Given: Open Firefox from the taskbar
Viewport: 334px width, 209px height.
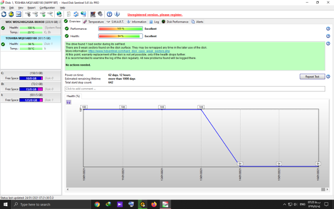Looking at the screenshot, I should pyautogui.click(x=154, y=204).
